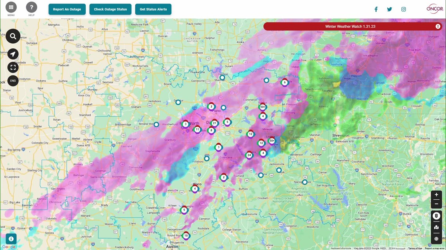Click the Oncor logo
The image size is (446, 250).
point(434,9)
